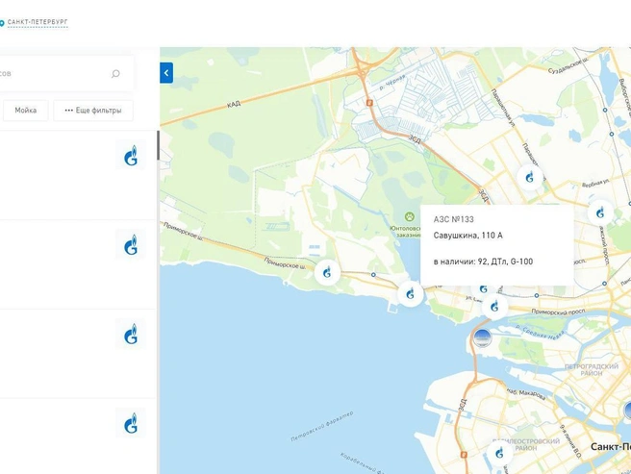
Task: Apply the Мойка filter
Action: (26, 111)
